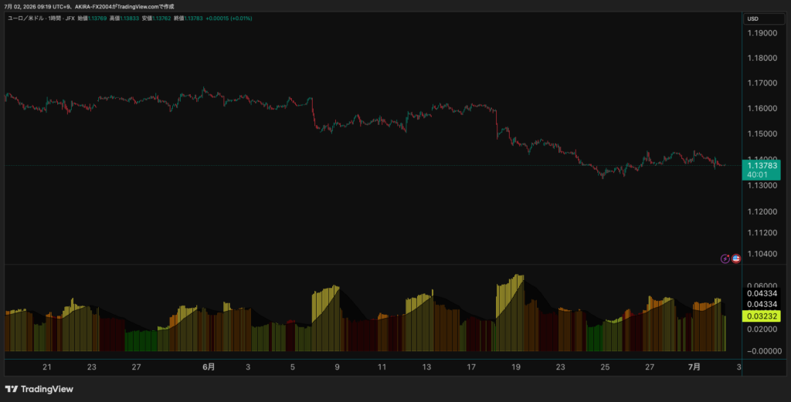Click the −0.00000 indicator axis label

(762, 351)
